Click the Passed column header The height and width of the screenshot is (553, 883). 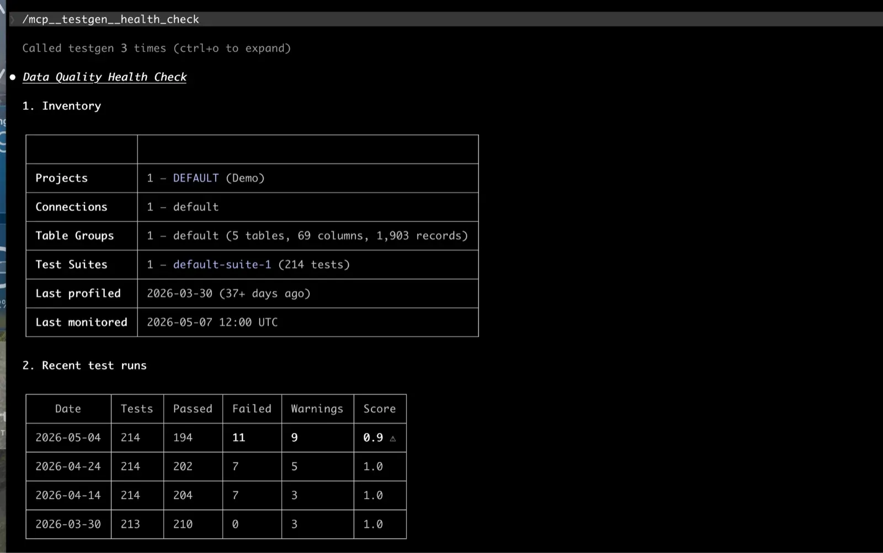193,409
